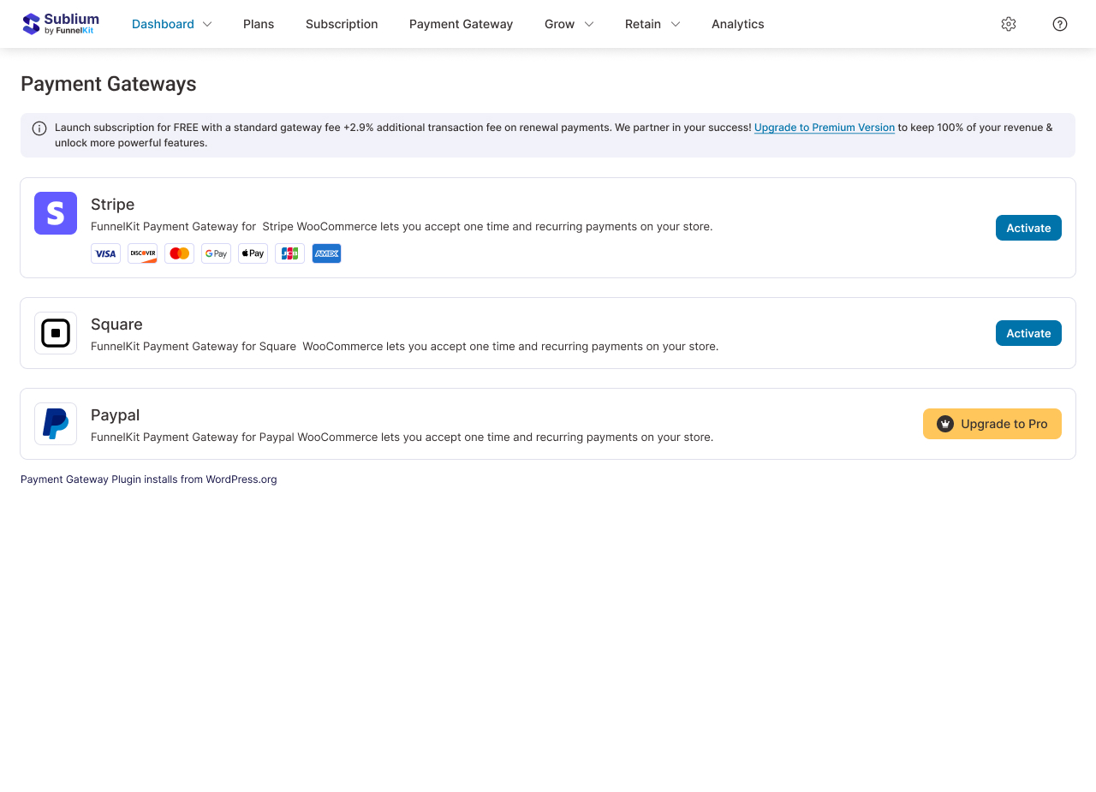Click the Paypal logo icon
The width and height of the screenshot is (1096, 792).
56,424
